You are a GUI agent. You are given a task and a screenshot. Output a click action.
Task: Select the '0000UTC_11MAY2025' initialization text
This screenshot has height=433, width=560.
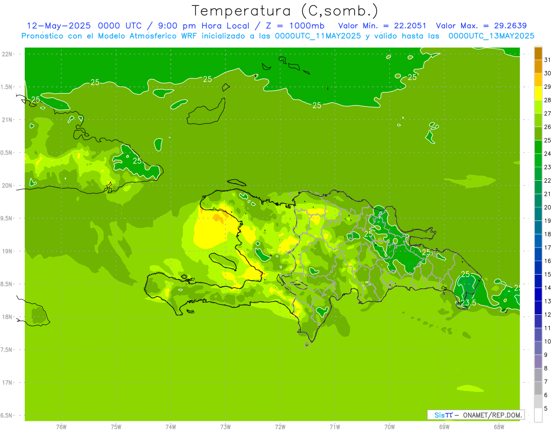(x=318, y=36)
